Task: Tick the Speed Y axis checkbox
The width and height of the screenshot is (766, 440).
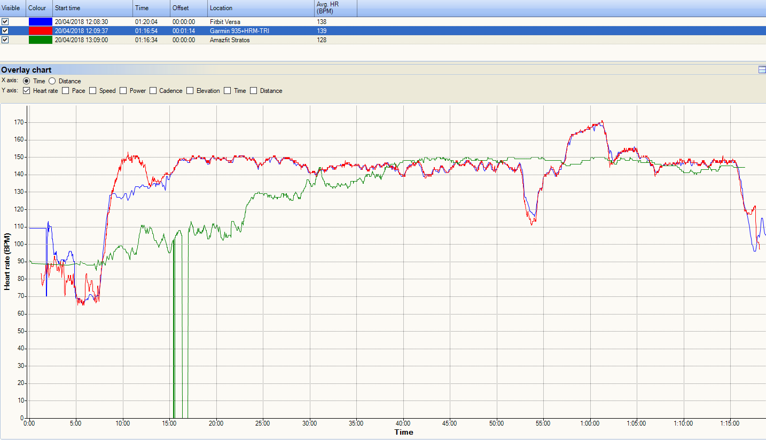Action: pos(93,91)
